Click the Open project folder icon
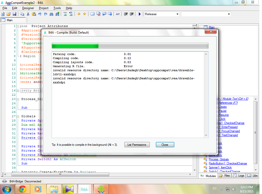The height and width of the screenshot is (194, 262). [x=9, y=14]
